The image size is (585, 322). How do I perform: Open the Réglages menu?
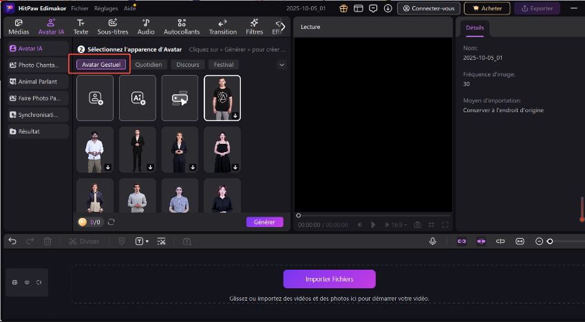[x=106, y=8]
